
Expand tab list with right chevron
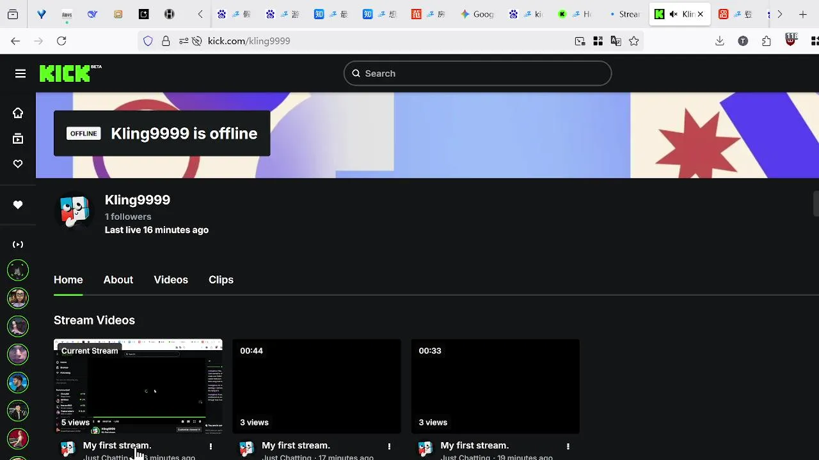[779, 14]
